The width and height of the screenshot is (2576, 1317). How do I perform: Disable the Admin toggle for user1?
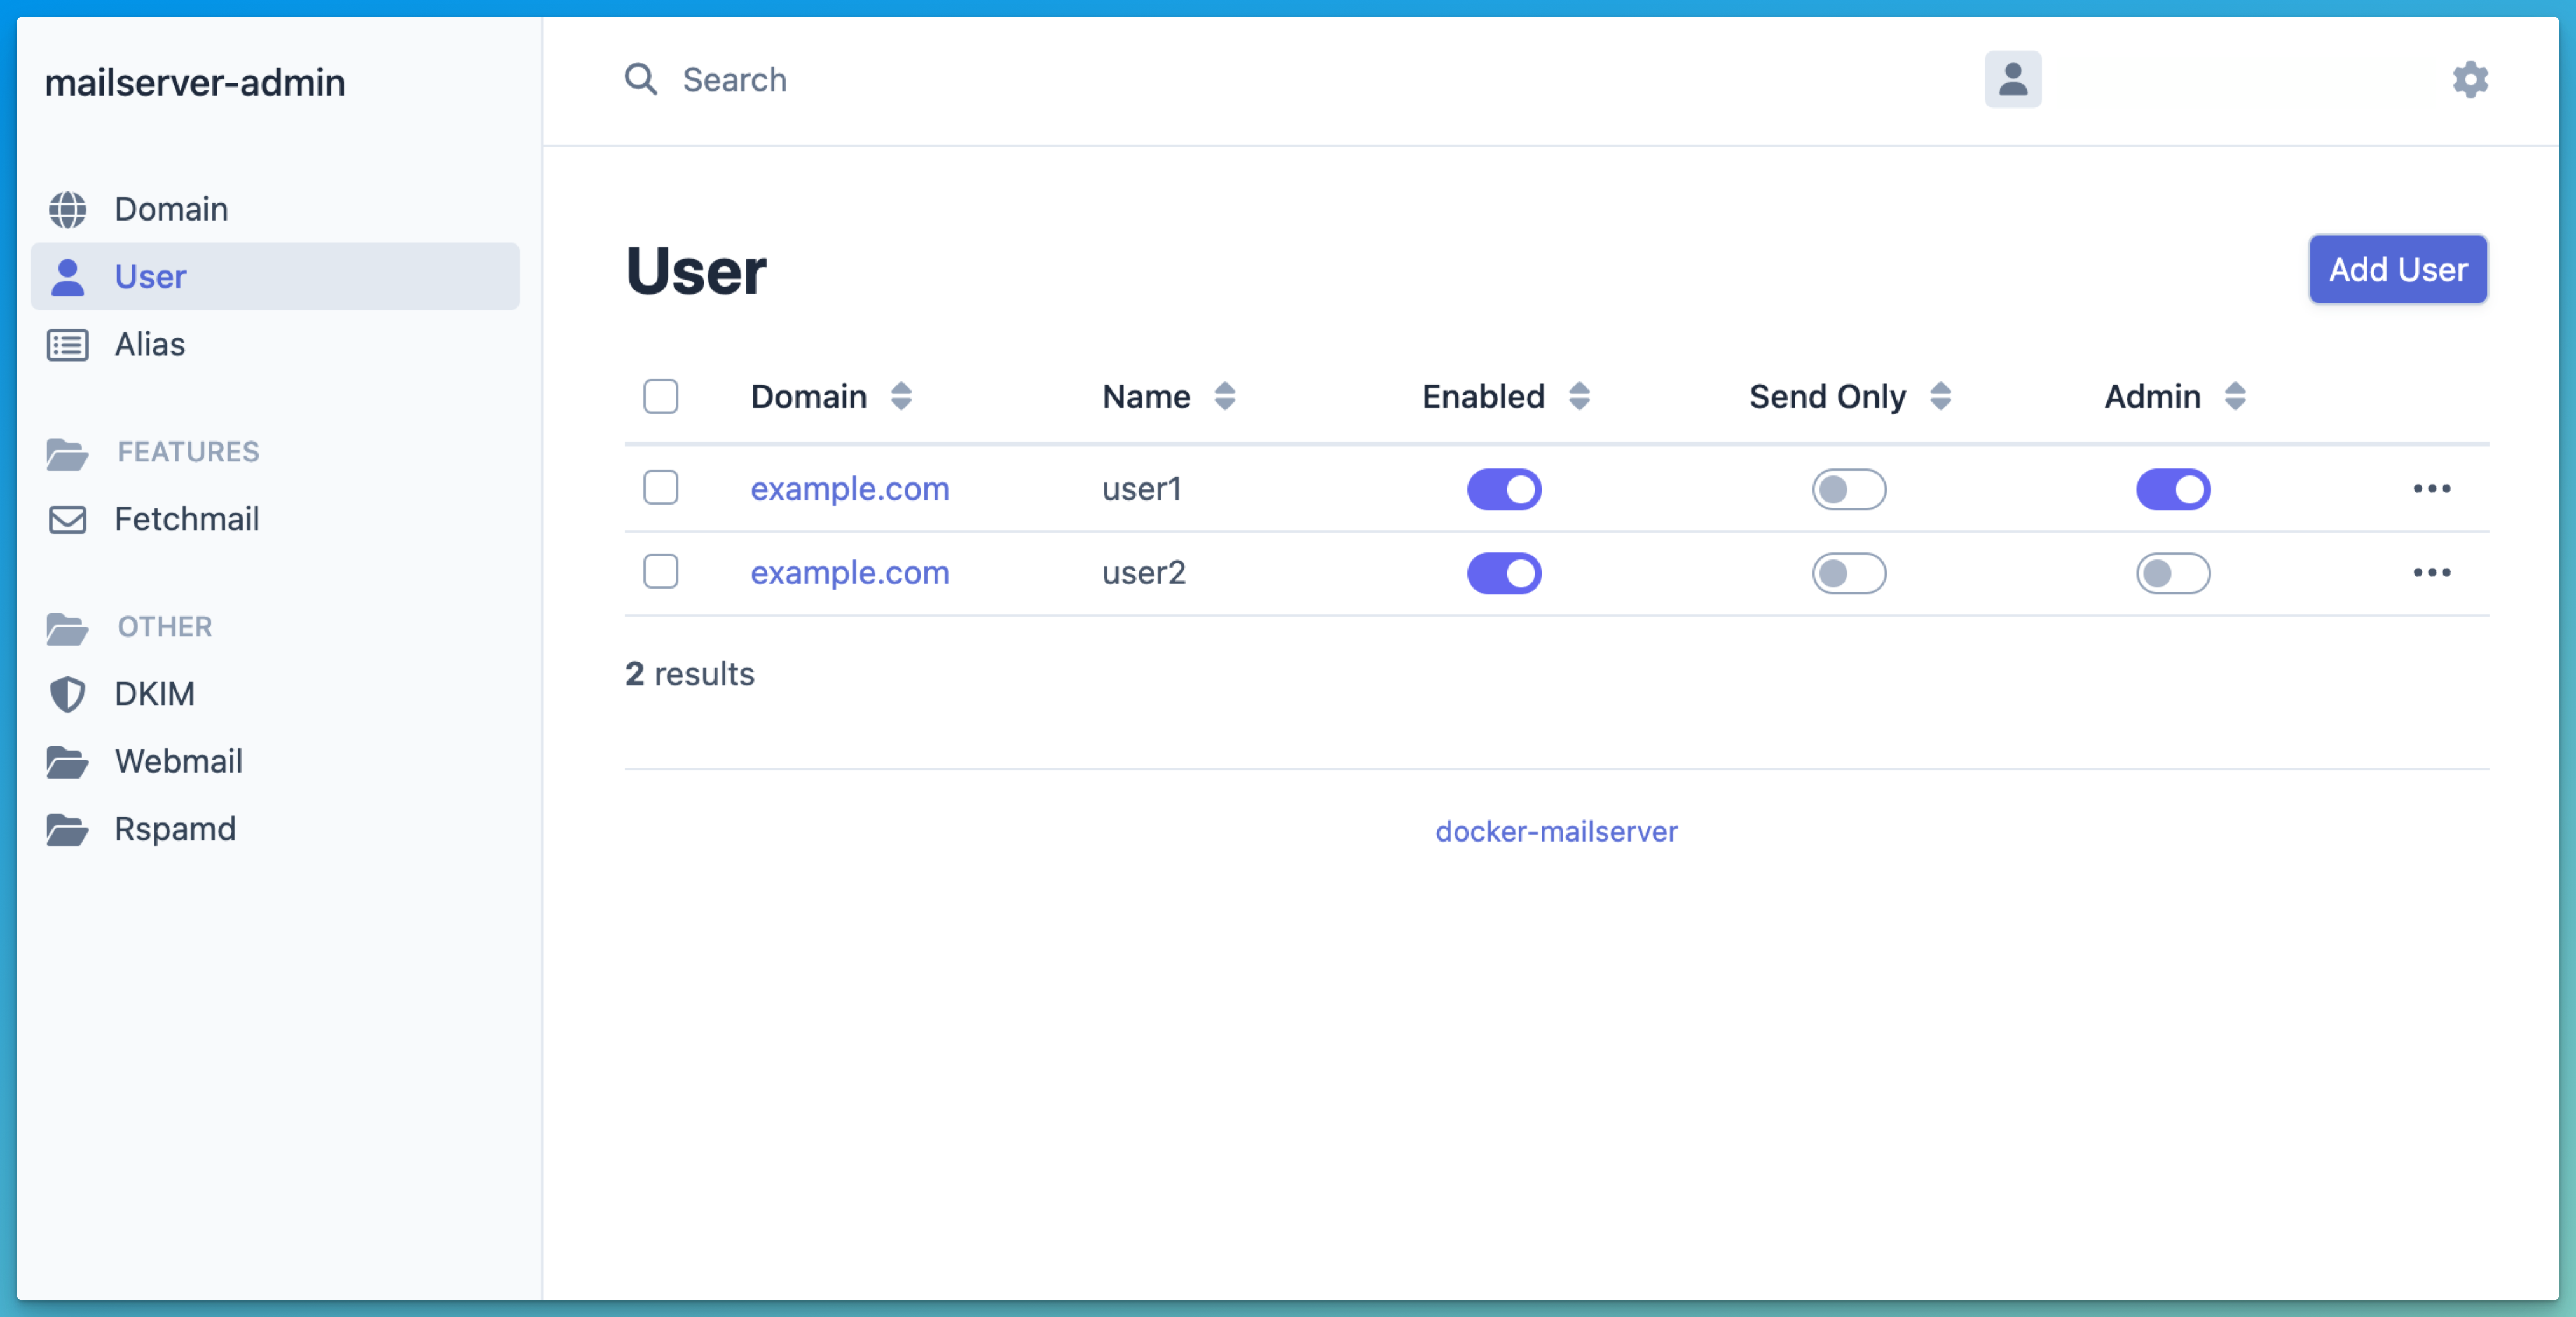pyautogui.click(x=2172, y=490)
